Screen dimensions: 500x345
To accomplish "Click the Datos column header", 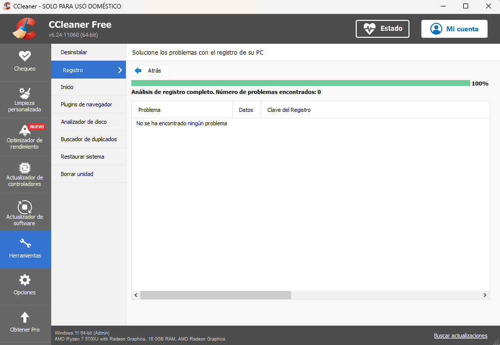I will pos(246,110).
